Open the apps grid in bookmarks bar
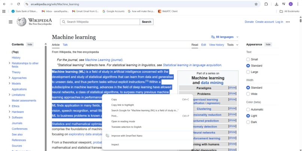The image size is (302, 151). pyautogui.click(x=4, y=11)
